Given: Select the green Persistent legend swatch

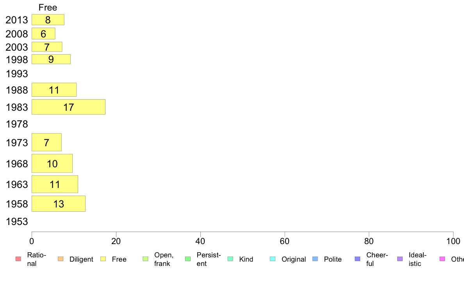Looking at the screenshot, I should [x=188, y=259].
